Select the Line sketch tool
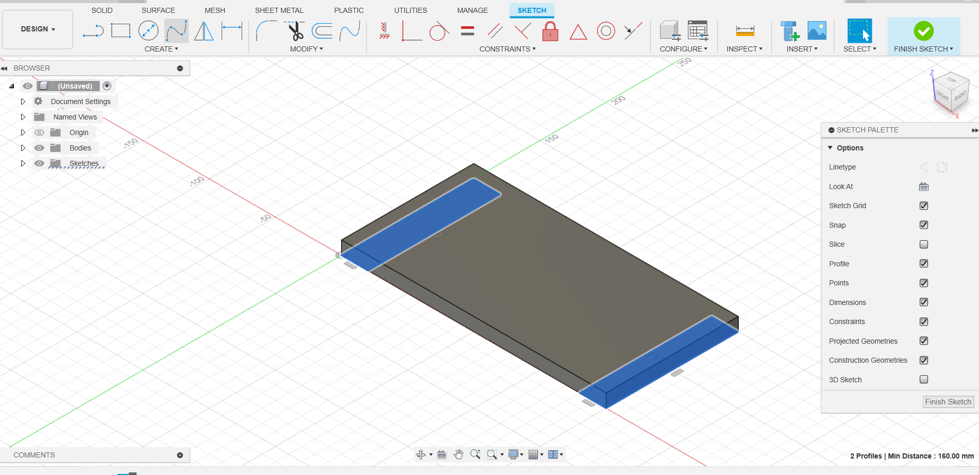979x475 pixels. 93,31
